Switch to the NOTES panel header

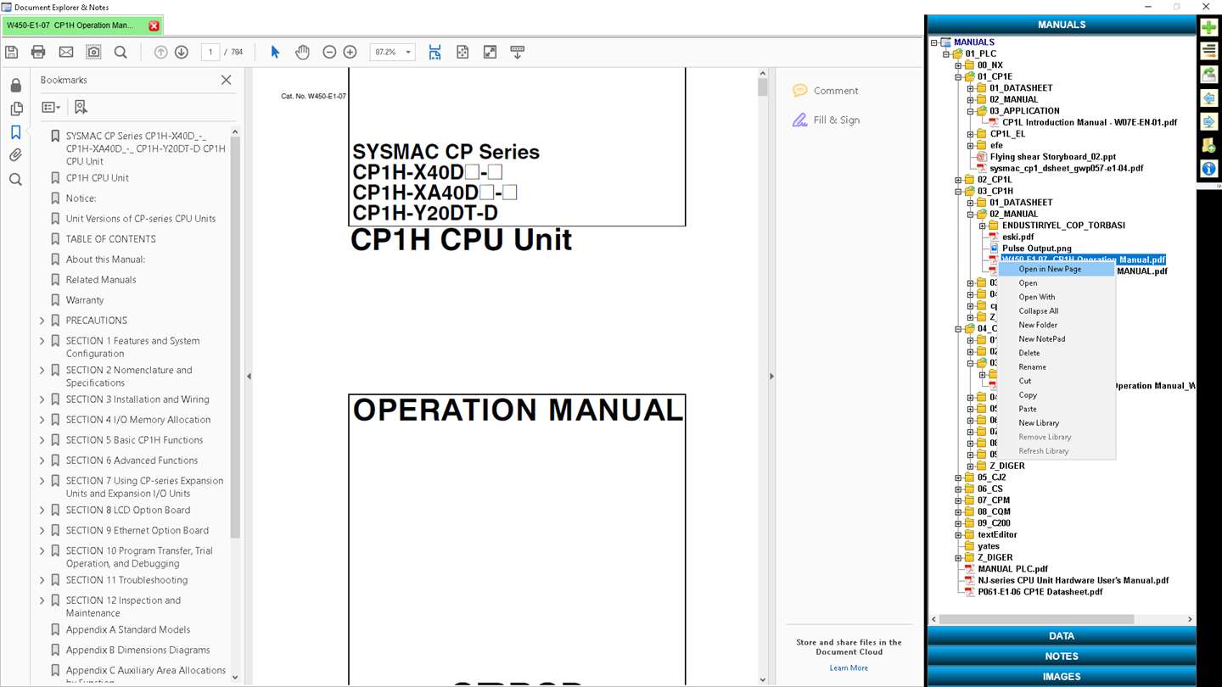click(1062, 656)
